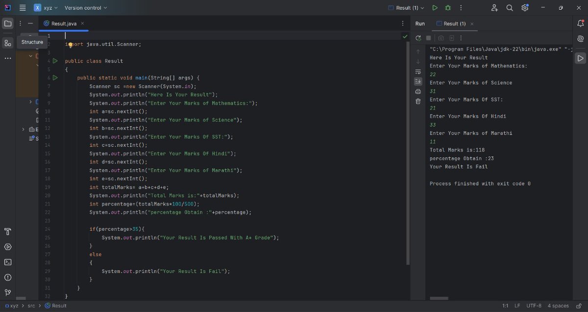
Task: Open Run toolbar more options
Action: click(461, 38)
